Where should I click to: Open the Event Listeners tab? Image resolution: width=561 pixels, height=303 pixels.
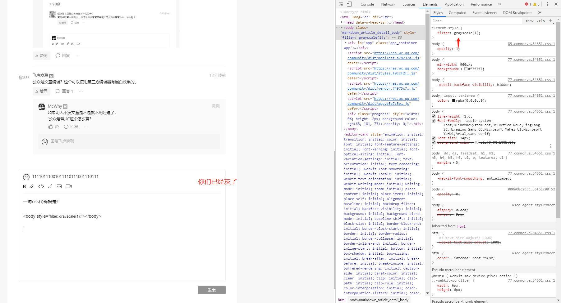tap(485, 13)
